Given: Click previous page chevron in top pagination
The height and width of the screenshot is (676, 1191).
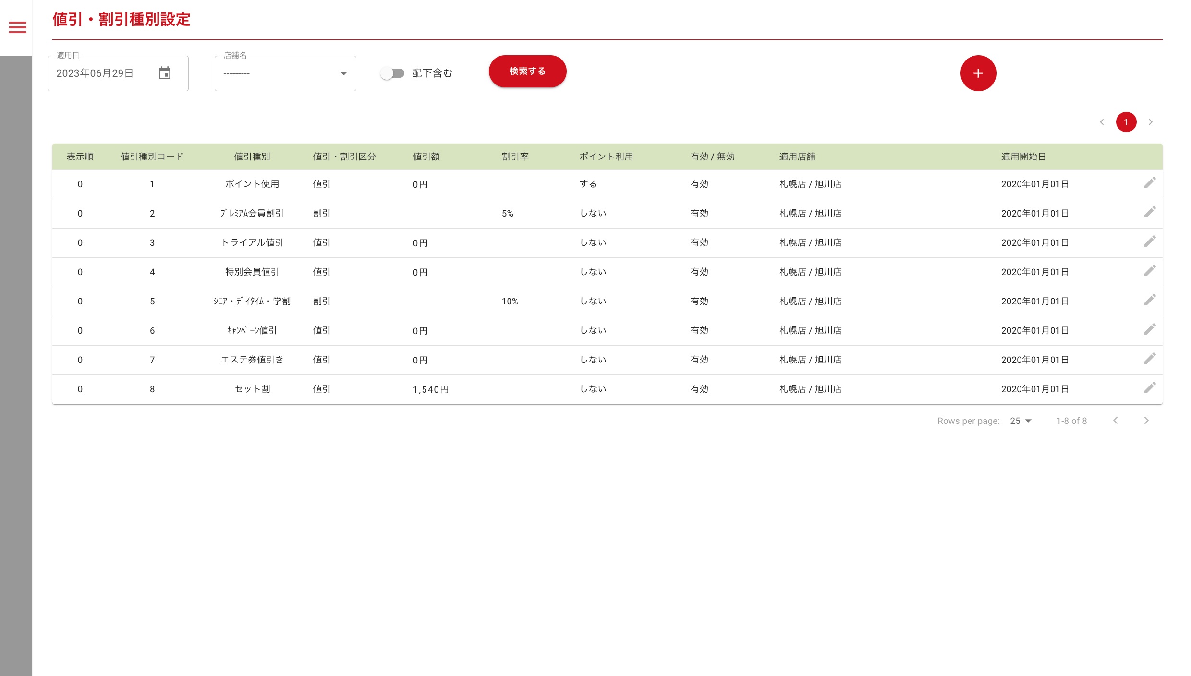Looking at the screenshot, I should pos(1102,122).
